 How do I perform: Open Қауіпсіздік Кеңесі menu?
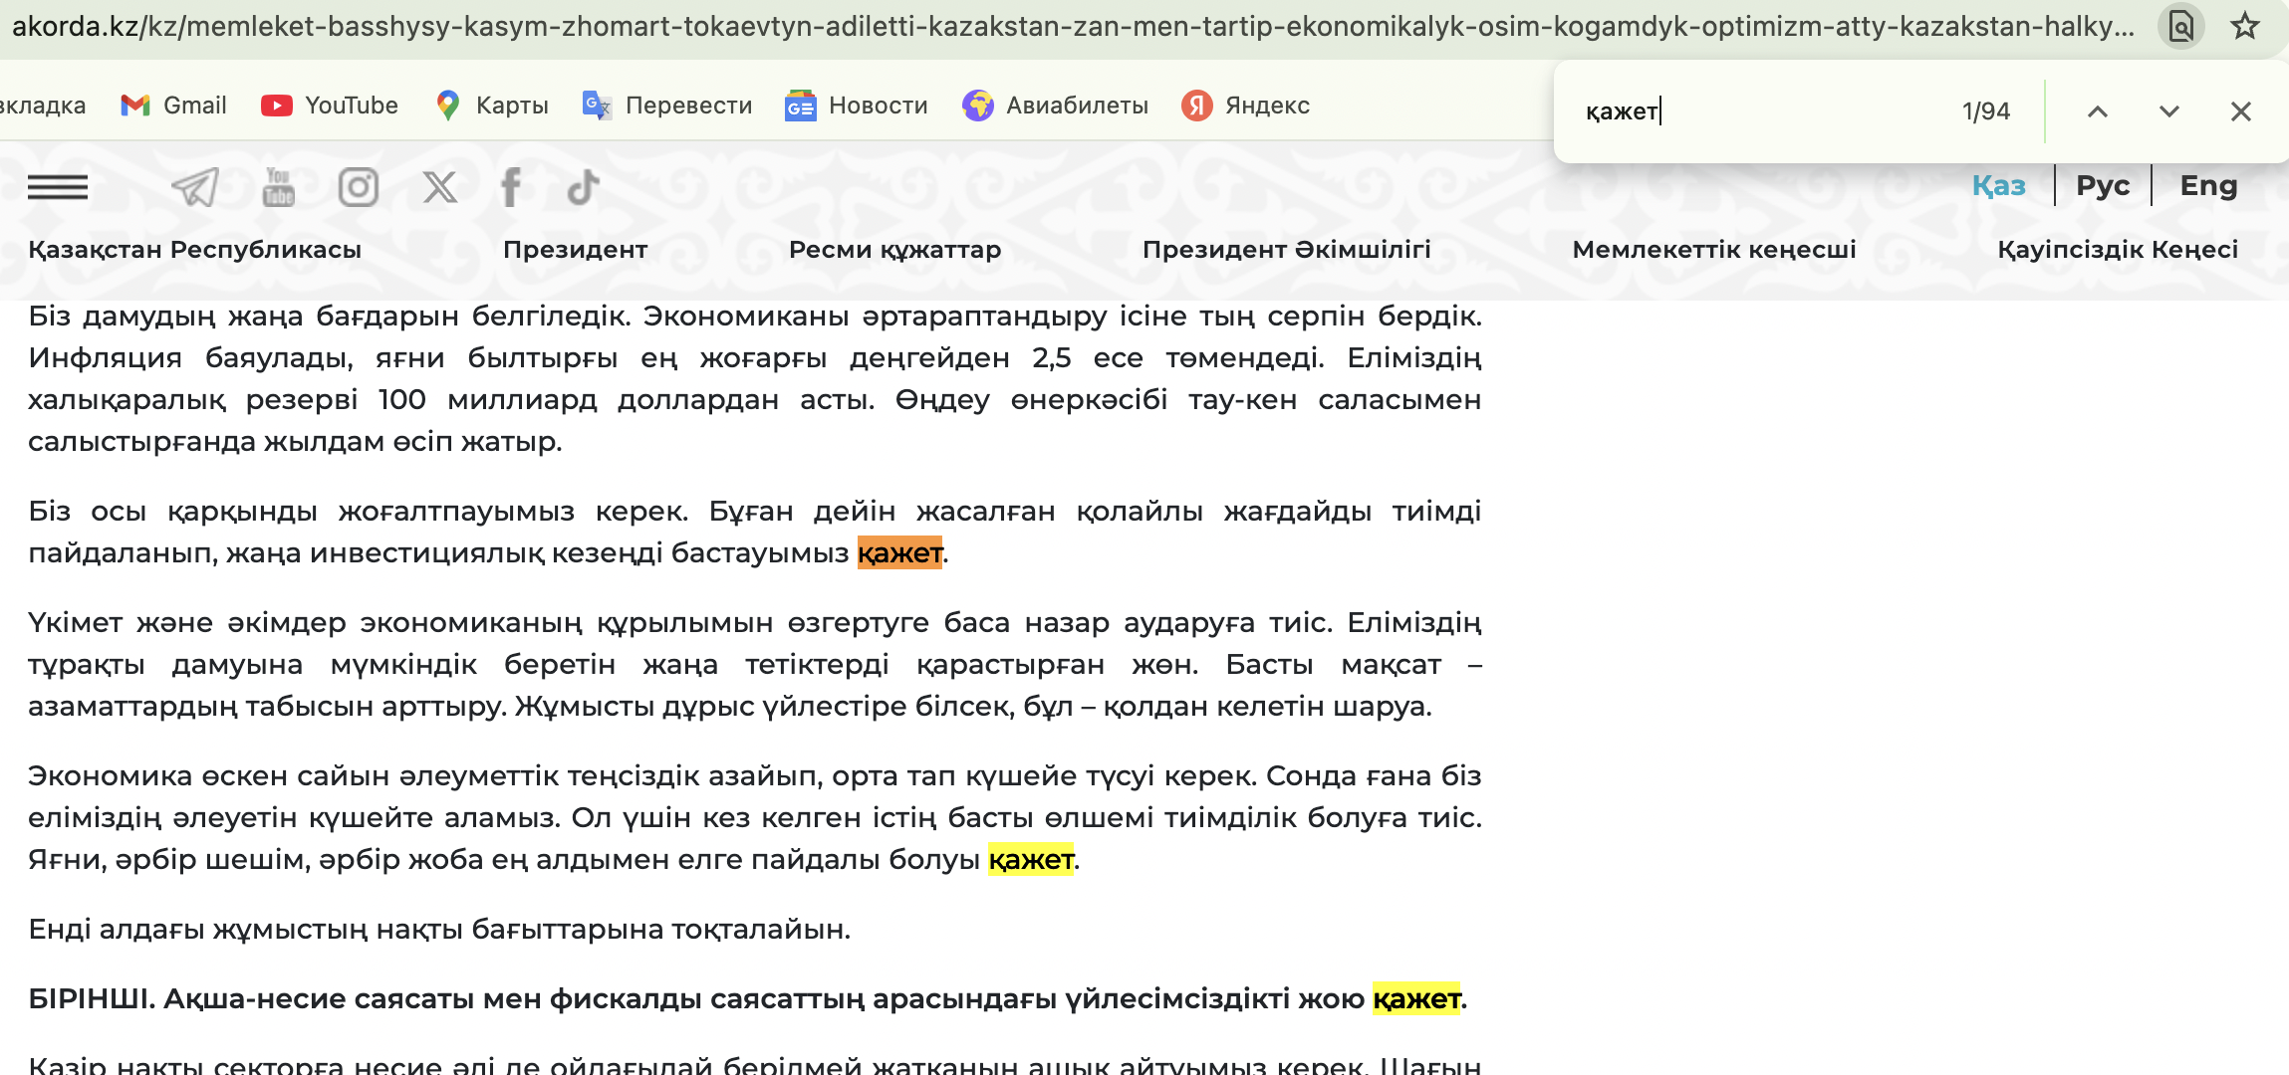tap(2118, 249)
